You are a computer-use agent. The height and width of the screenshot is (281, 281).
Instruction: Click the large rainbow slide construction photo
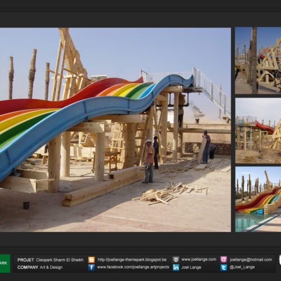115,130
